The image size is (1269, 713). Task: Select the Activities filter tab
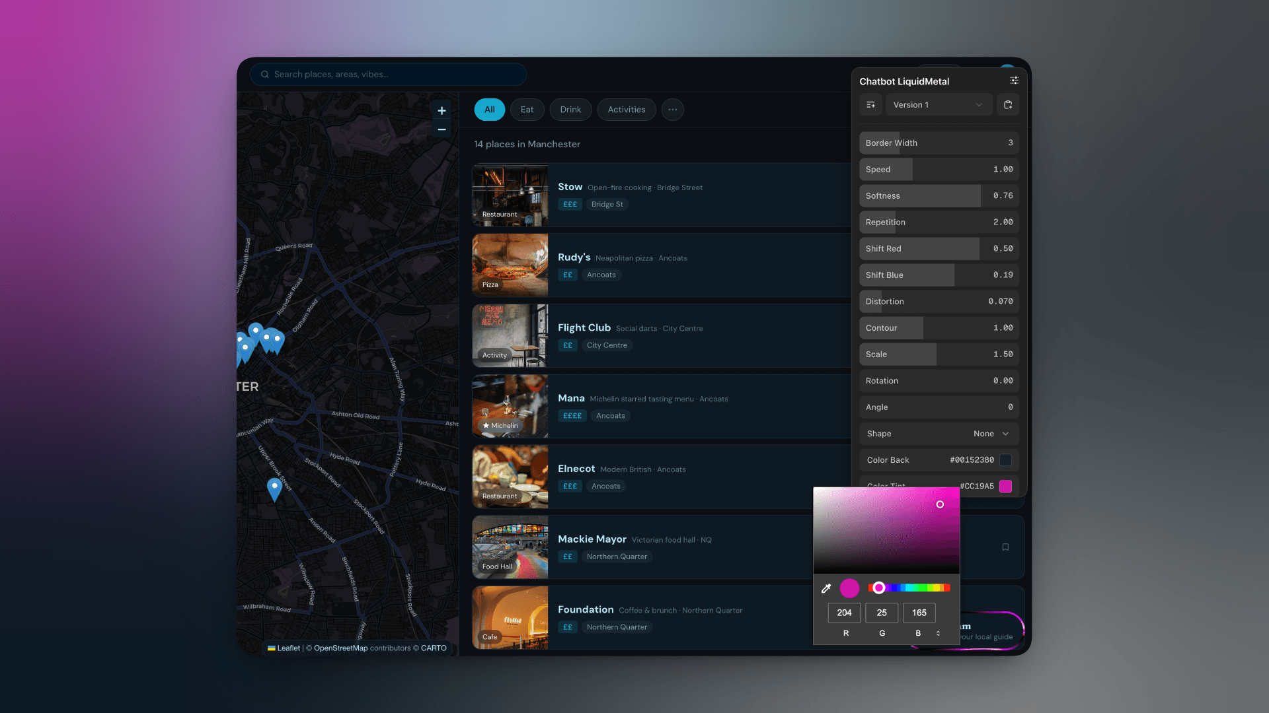pos(626,109)
